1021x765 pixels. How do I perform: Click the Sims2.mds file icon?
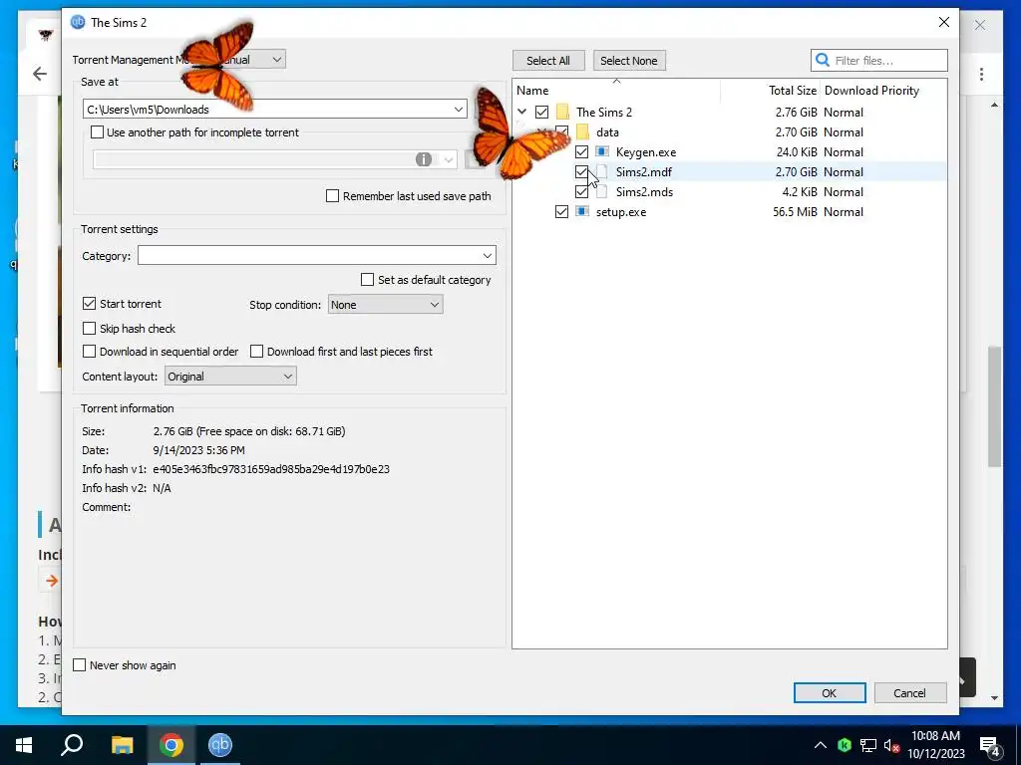602,192
